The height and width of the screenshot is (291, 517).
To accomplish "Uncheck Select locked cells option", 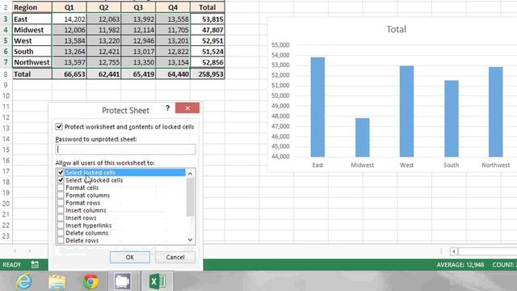I will point(61,172).
